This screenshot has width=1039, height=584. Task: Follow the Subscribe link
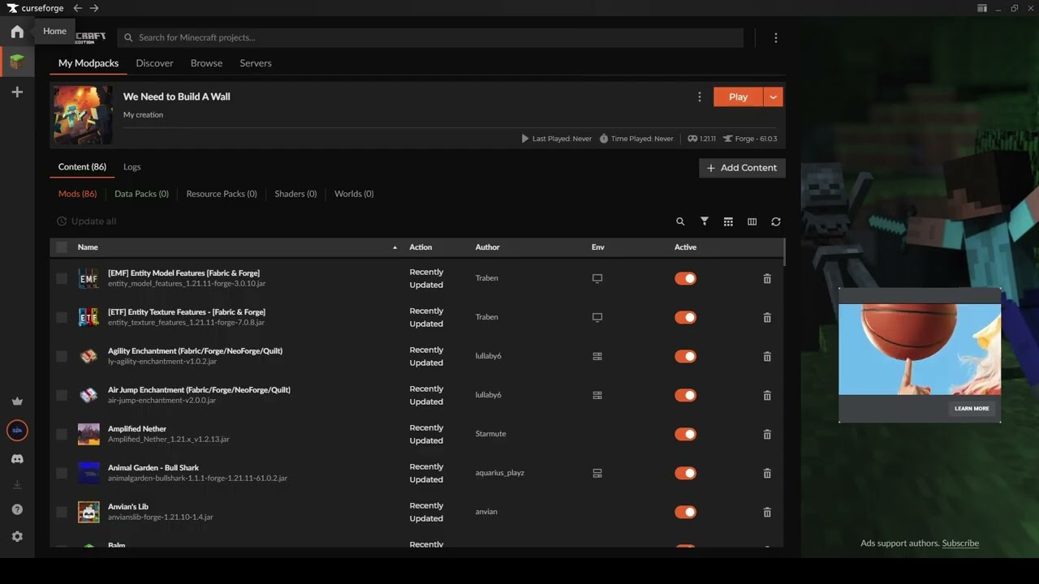pos(960,543)
